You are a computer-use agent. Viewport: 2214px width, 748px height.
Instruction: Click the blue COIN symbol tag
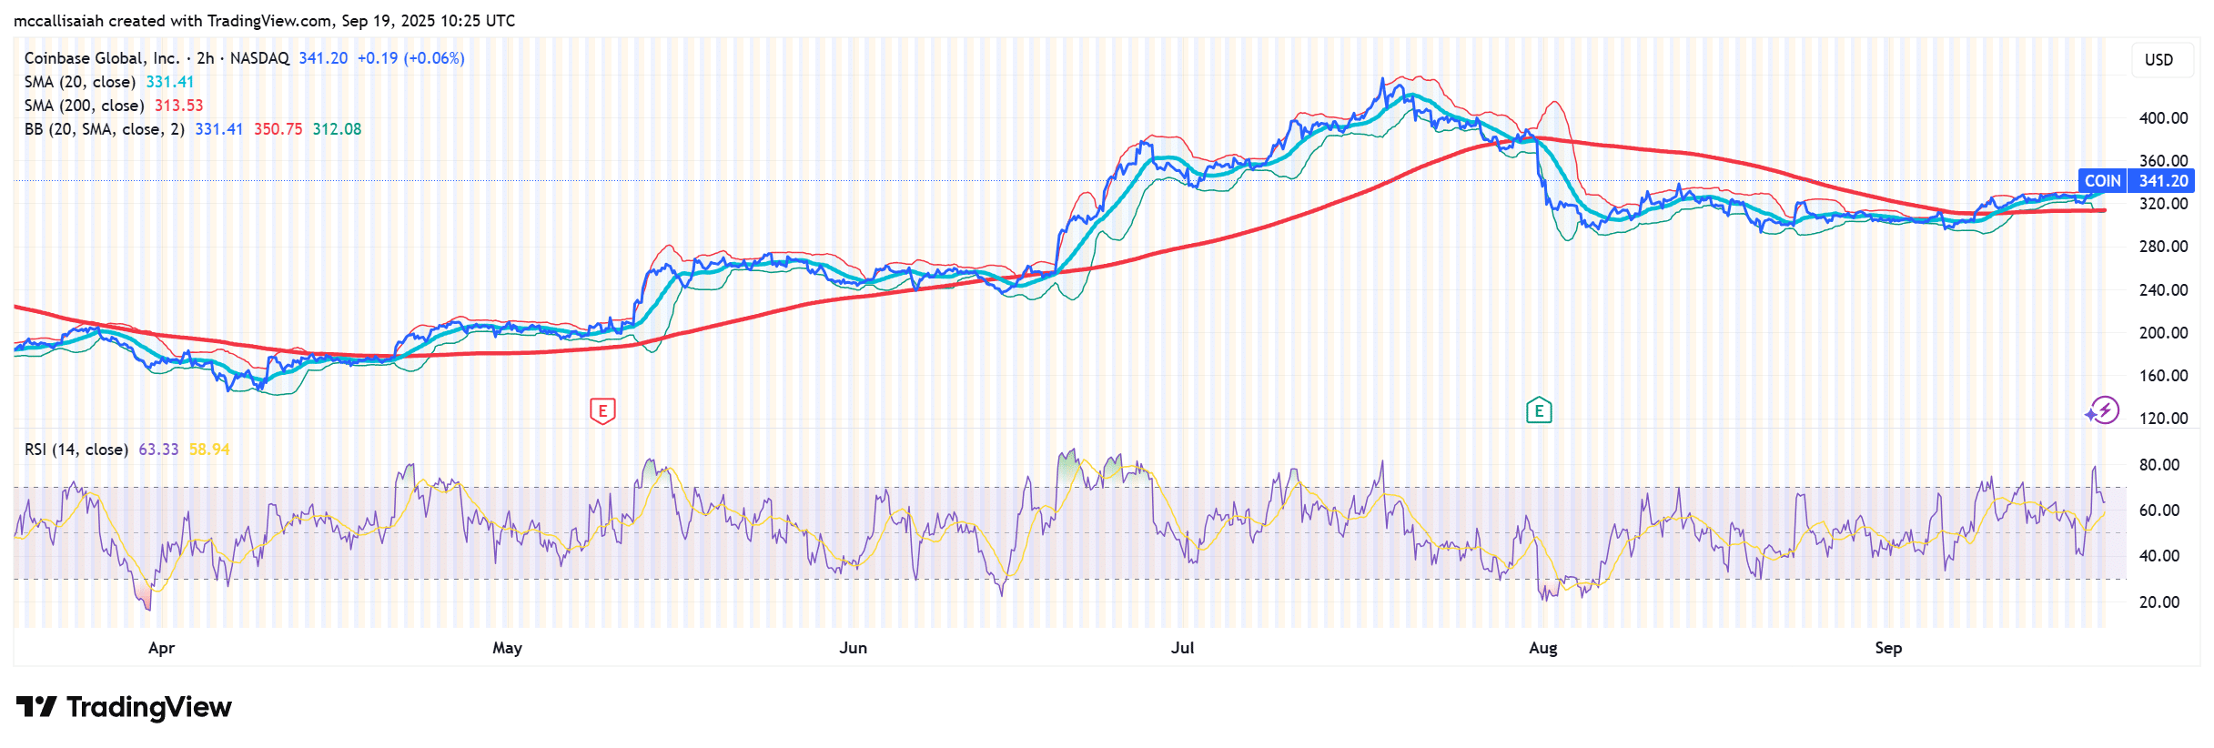[2102, 181]
